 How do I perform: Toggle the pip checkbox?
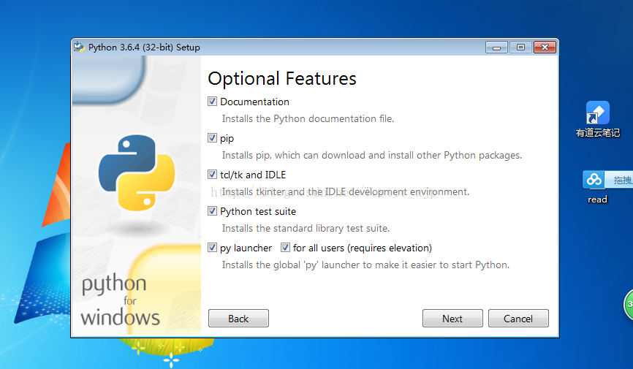pos(213,138)
